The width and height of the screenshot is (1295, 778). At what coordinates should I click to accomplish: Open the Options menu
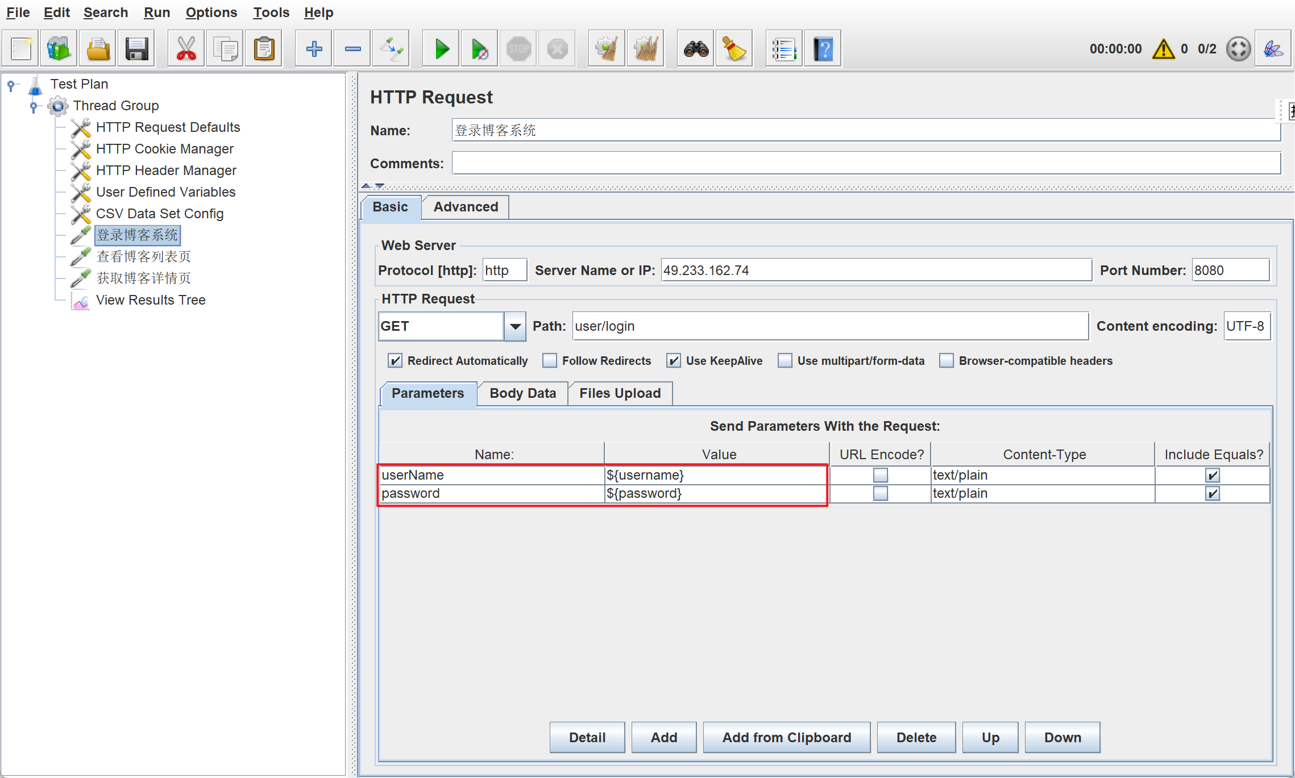click(211, 13)
